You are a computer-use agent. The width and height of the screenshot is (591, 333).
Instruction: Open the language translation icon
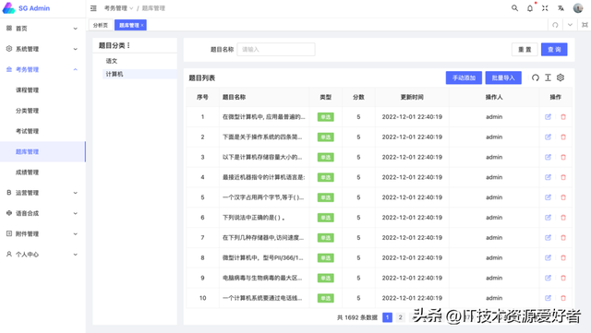(561, 8)
